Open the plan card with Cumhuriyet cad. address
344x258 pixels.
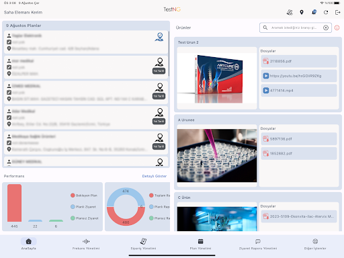[x=86, y=42]
